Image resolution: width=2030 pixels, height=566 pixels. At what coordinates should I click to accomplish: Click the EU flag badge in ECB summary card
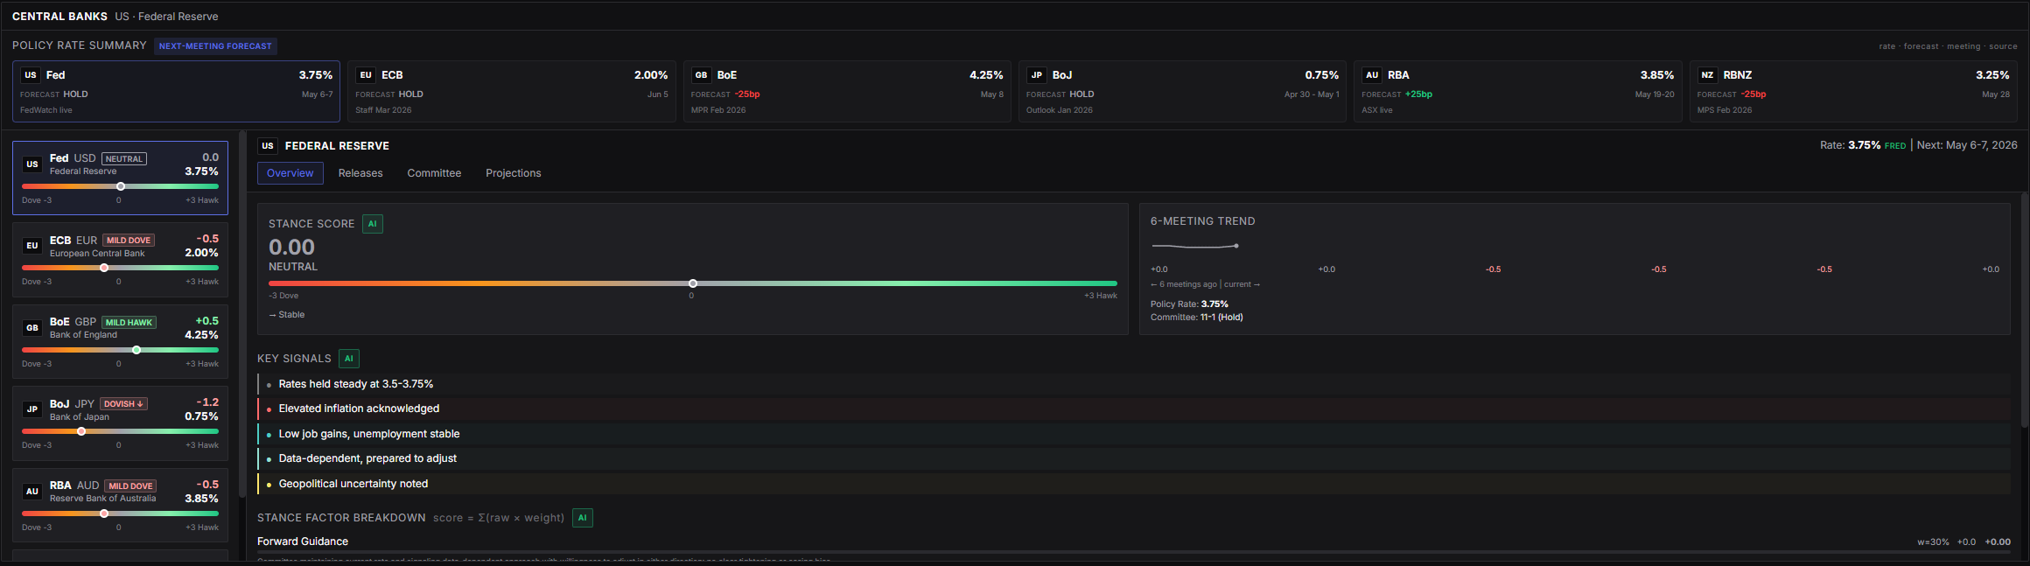coord(366,75)
